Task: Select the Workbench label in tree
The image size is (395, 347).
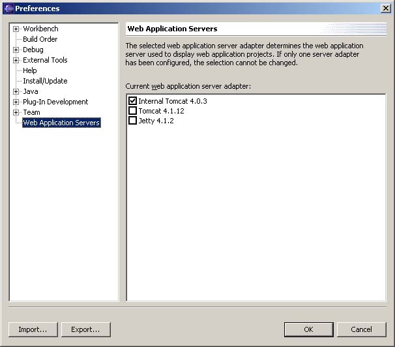Action: (40, 29)
